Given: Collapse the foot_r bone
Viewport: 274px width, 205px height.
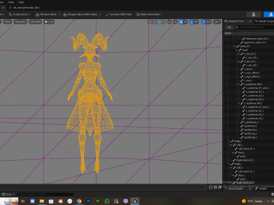Looking at the screenshot, I should click(233, 175).
